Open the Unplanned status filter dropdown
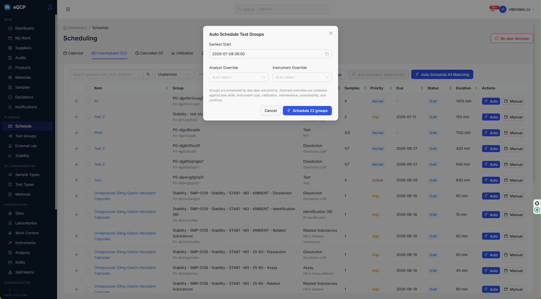Screen dimensions: 541x299 [x=174, y=74]
